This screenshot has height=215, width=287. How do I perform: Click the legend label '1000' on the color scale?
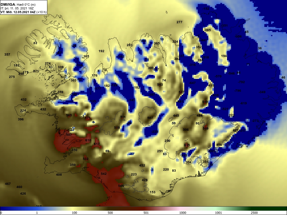[x=183, y=213]
